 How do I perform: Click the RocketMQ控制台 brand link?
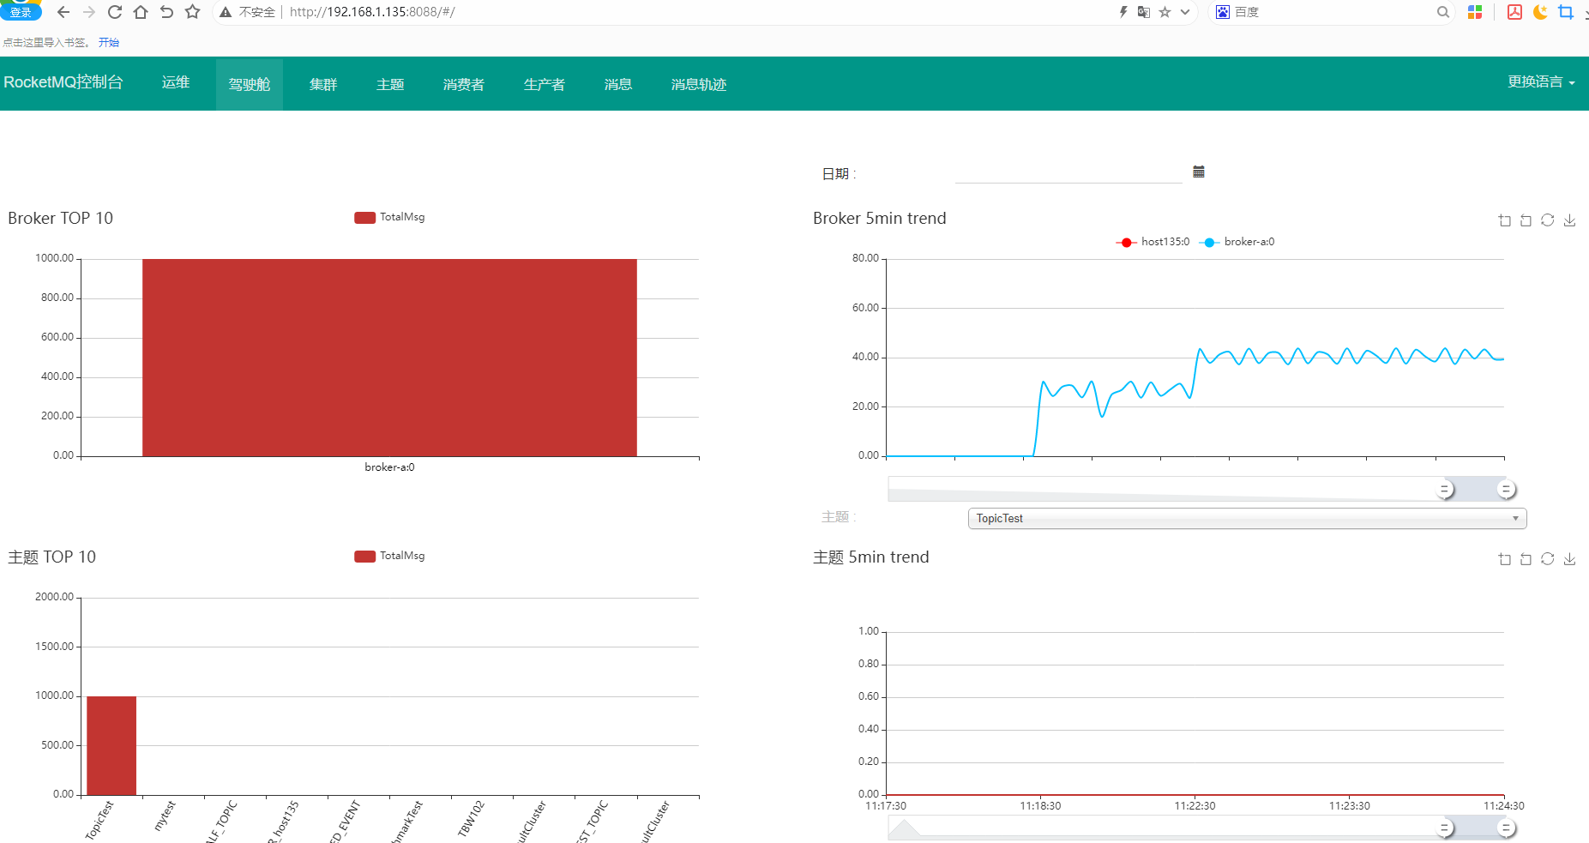[x=63, y=82]
